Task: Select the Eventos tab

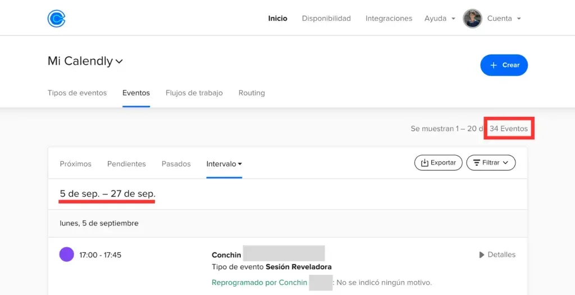Action: (x=136, y=93)
